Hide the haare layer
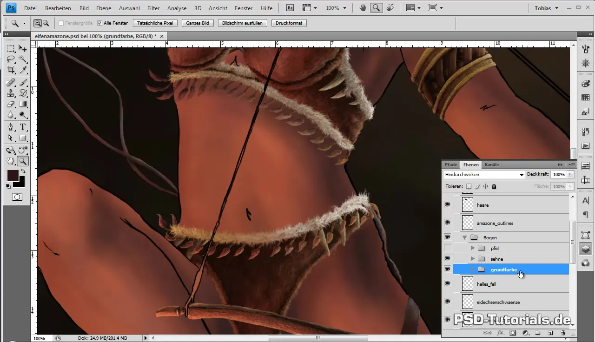Viewport: 595px width, 342px height. click(448, 204)
